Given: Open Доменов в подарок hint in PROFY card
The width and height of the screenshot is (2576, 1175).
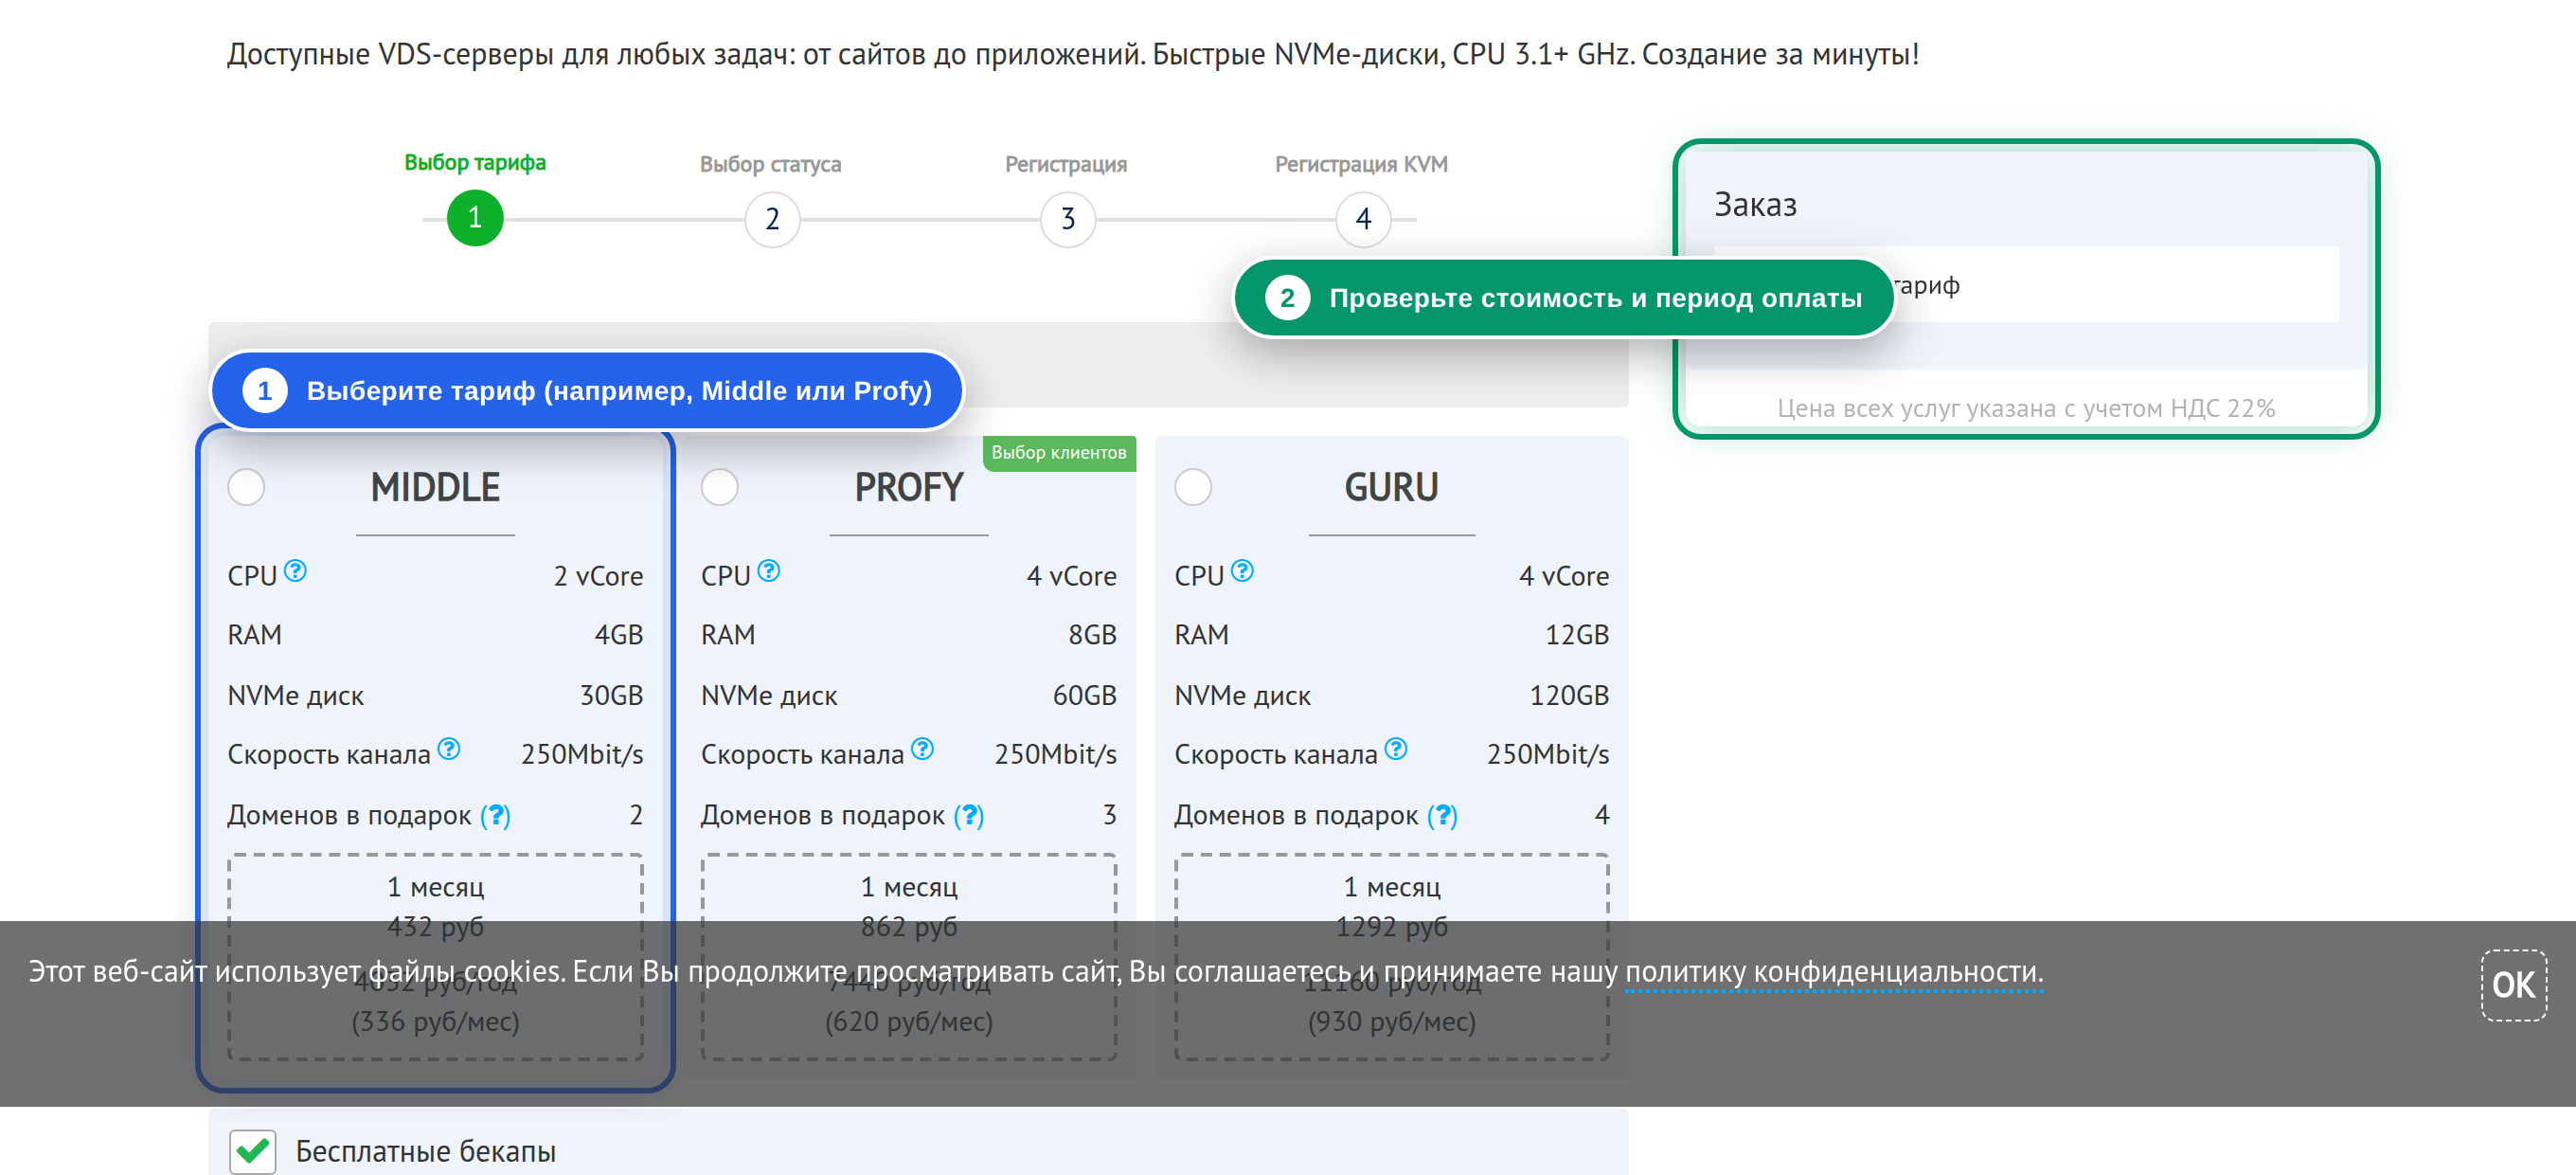Looking at the screenshot, I should tap(968, 816).
